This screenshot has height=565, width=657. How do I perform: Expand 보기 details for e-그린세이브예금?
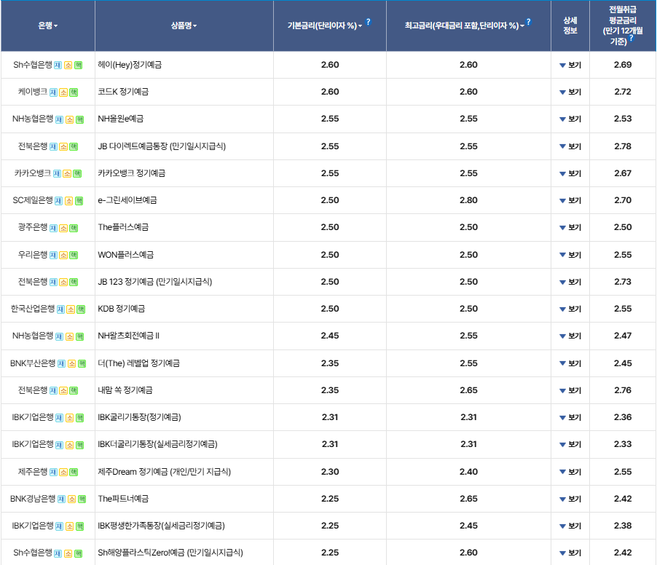(570, 201)
